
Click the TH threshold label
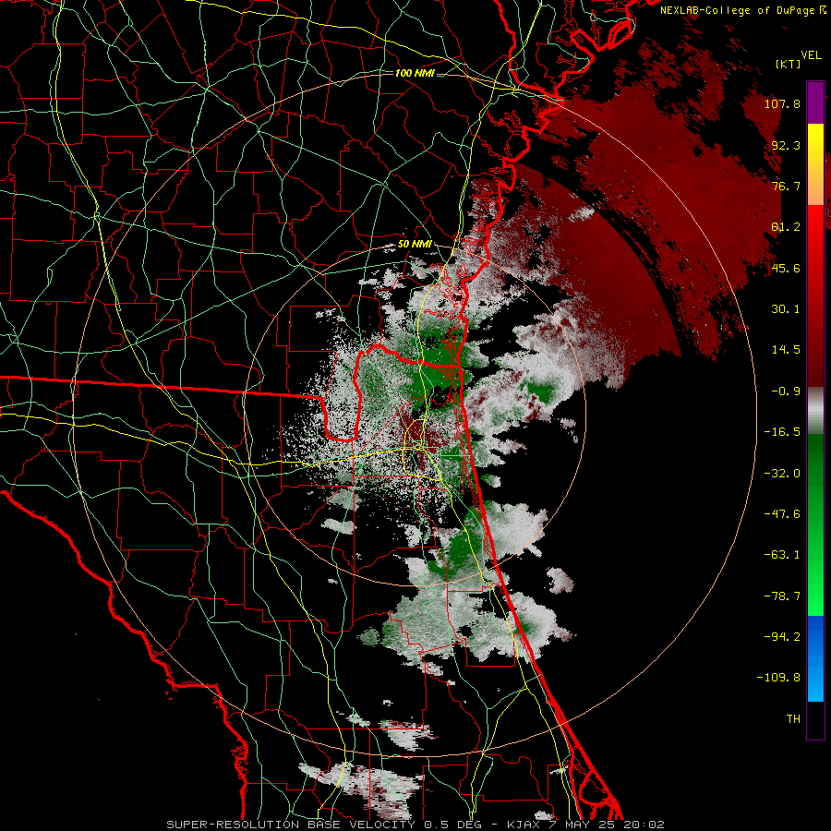tap(793, 718)
